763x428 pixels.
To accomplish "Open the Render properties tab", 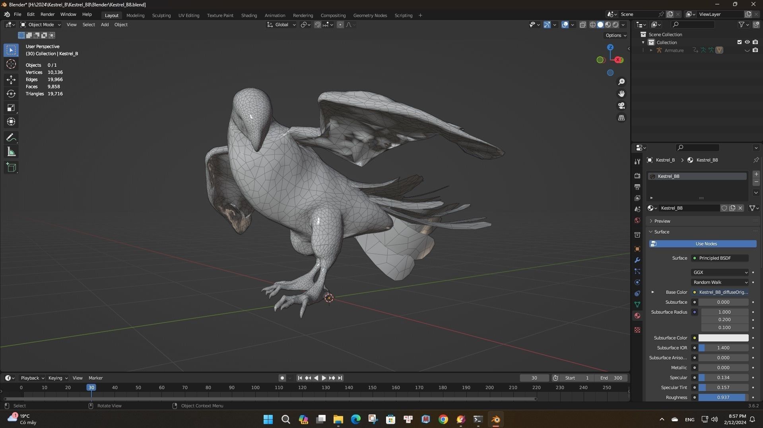I will point(637,175).
